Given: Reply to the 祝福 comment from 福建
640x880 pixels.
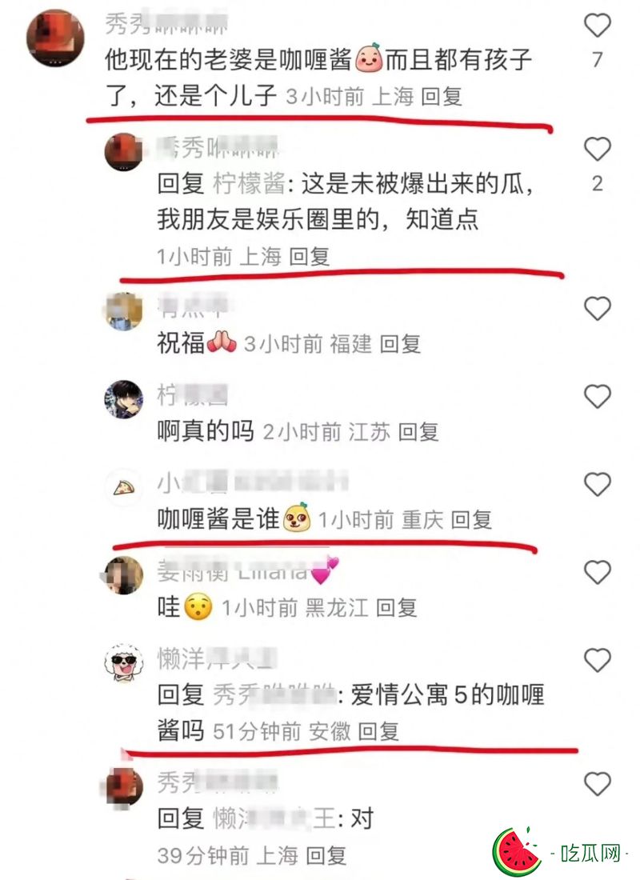Looking at the screenshot, I should (400, 344).
